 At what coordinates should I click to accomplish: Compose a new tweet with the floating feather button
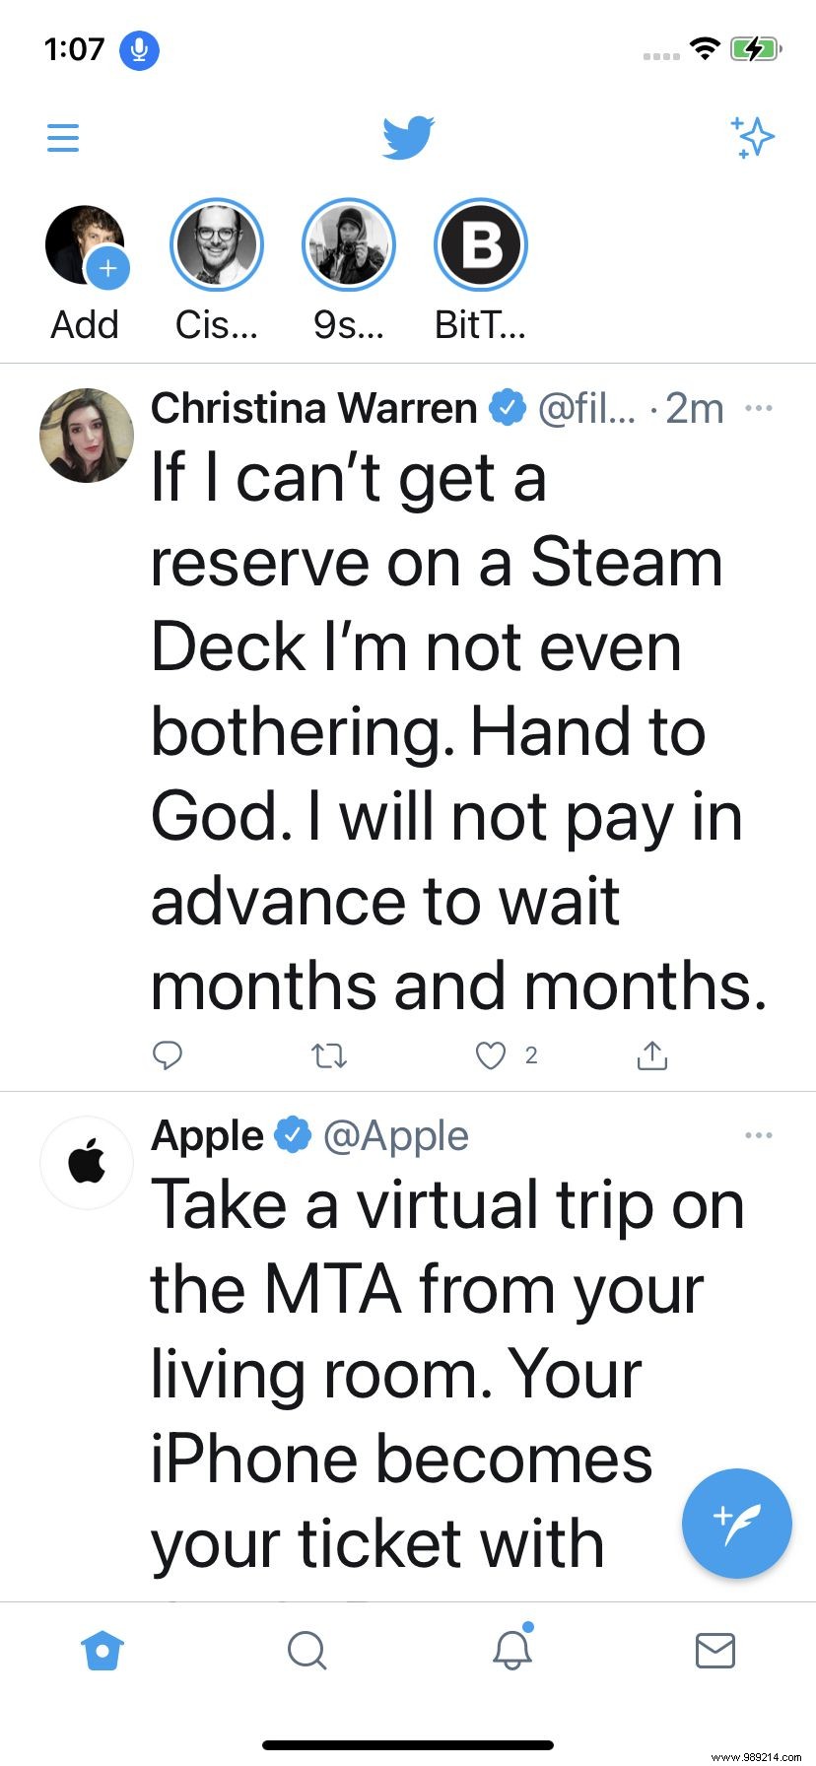click(736, 1524)
